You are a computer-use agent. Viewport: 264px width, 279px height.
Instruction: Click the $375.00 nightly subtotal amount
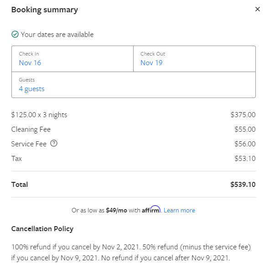pos(243,115)
